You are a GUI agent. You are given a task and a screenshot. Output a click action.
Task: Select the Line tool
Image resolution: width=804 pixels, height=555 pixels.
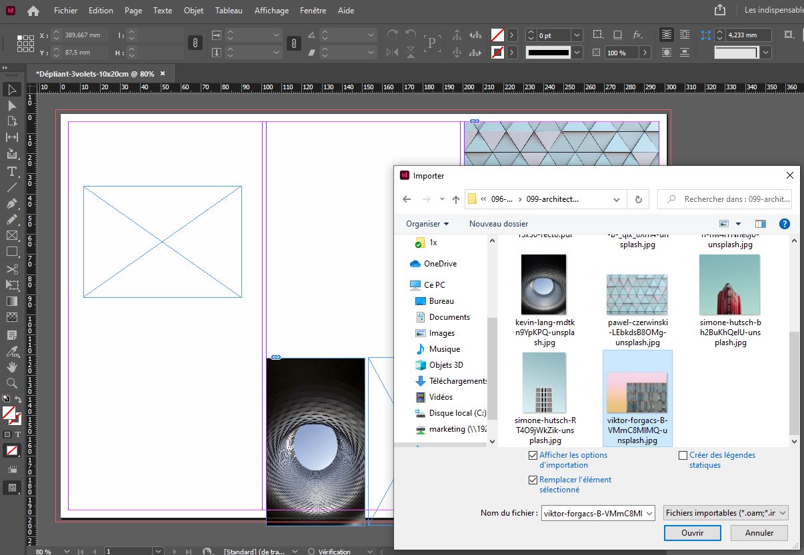pos(11,187)
